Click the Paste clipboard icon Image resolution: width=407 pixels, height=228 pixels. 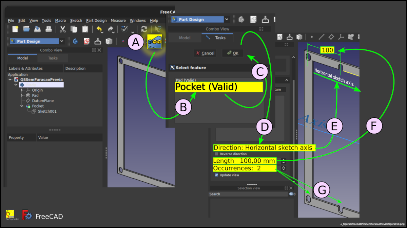coord(85,29)
